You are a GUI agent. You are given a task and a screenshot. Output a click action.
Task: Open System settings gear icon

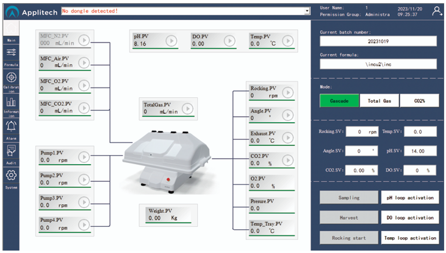point(10,176)
